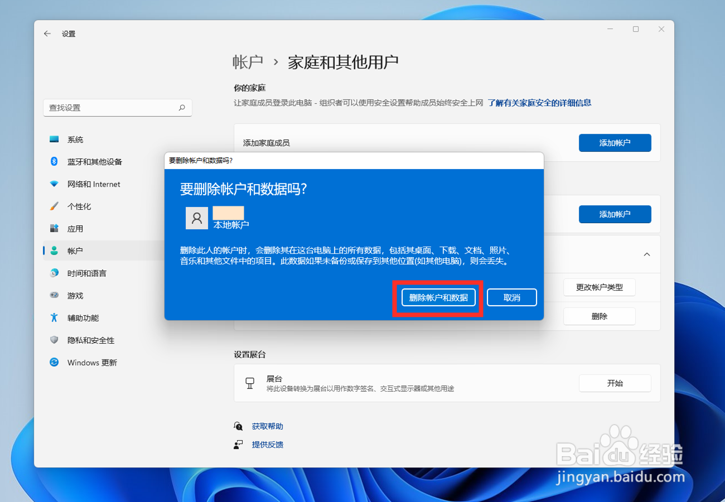This screenshot has width=725, height=502.
Task: Click 添加帐户 for other users
Action: coord(615,214)
